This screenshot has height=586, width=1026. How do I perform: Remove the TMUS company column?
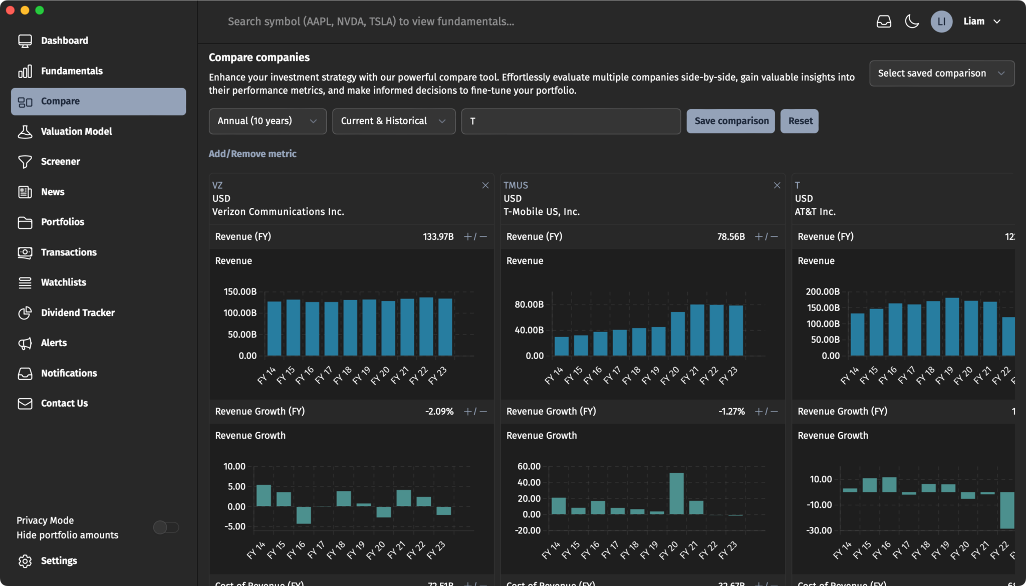(x=777, y=185)
